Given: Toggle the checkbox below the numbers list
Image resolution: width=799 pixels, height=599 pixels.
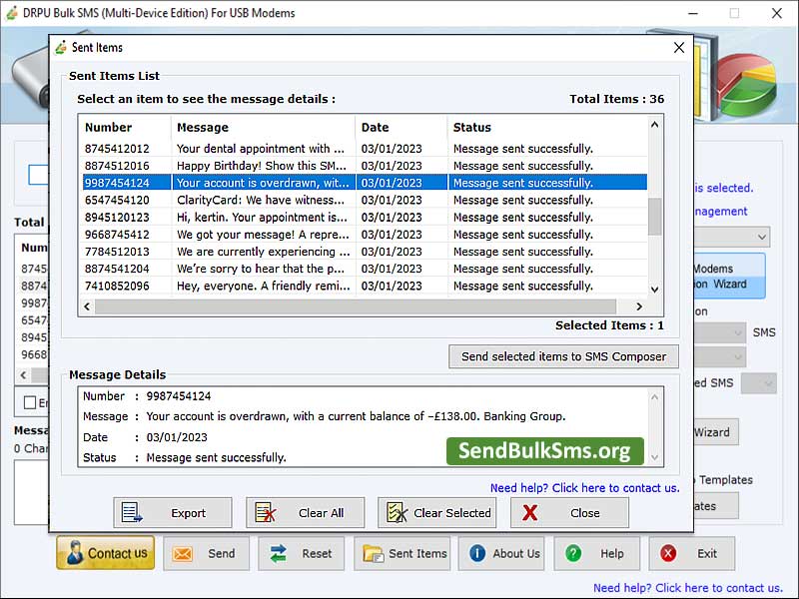Looking at the screenshot, I should [x=30, y=401].
